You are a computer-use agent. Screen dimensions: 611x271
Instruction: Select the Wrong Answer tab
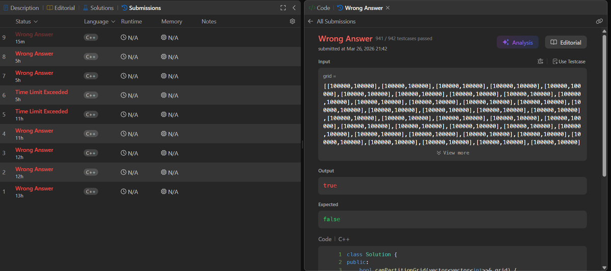click(359, 8)
